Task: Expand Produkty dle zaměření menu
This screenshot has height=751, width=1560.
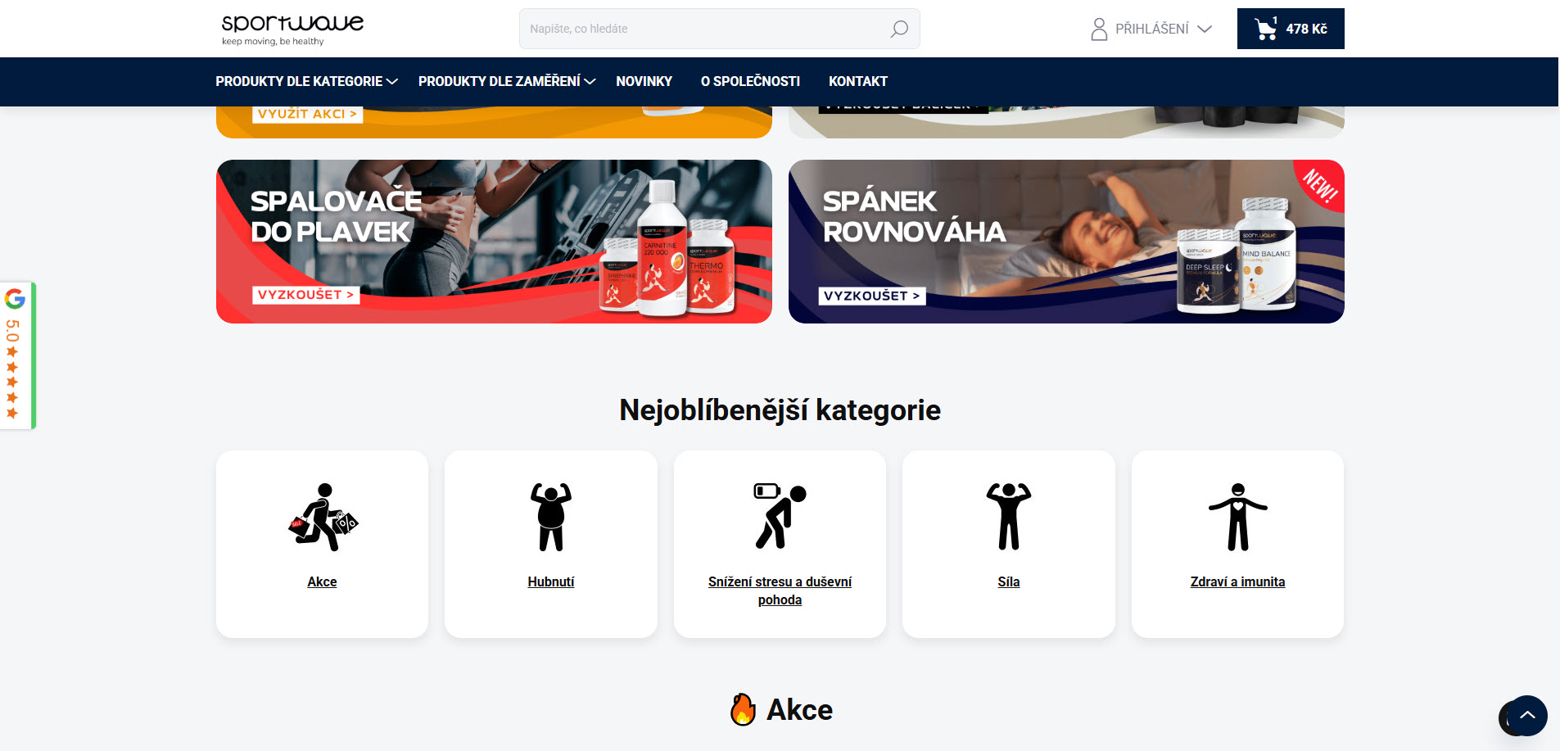Action: 507,81
